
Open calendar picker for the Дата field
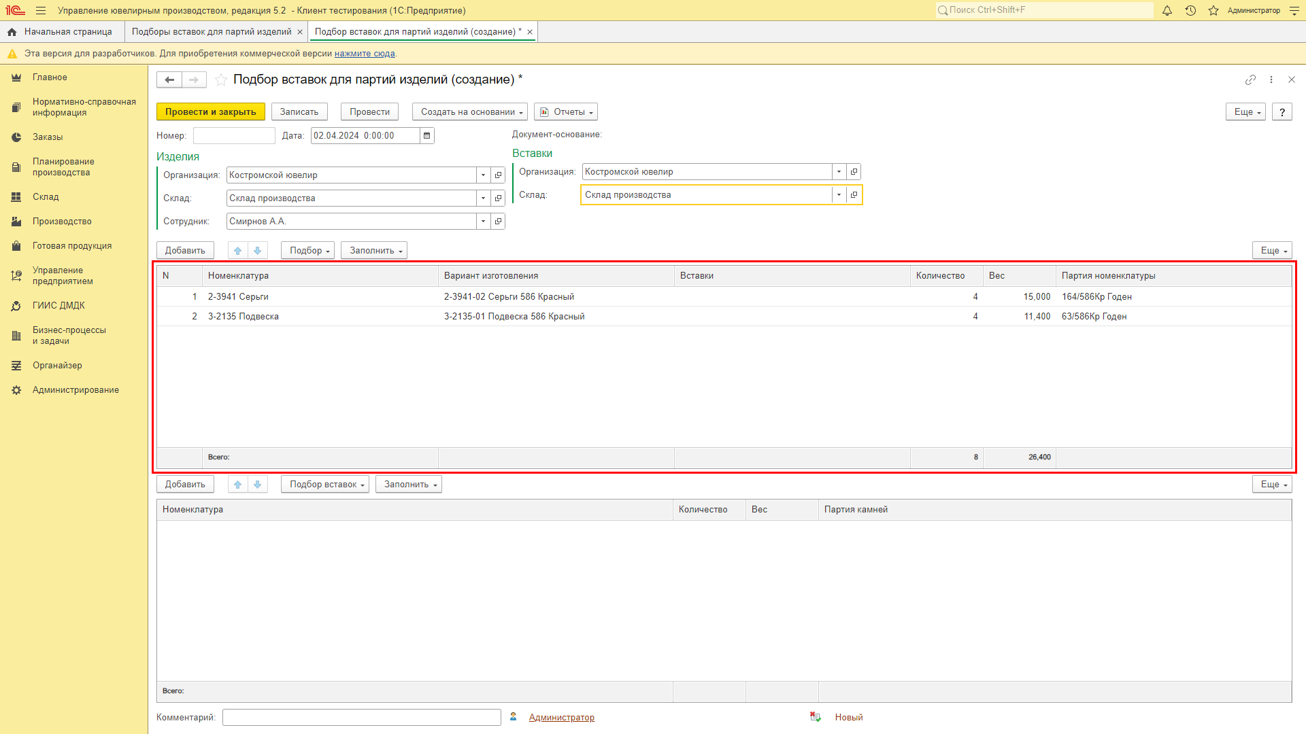(x=427, y=135)
